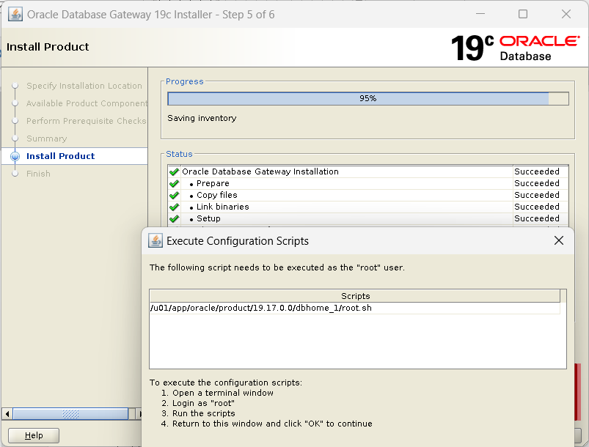The image size is (589, 447).
Task: Click the Java icon in installer title bar
Action: tap(15, 15)
